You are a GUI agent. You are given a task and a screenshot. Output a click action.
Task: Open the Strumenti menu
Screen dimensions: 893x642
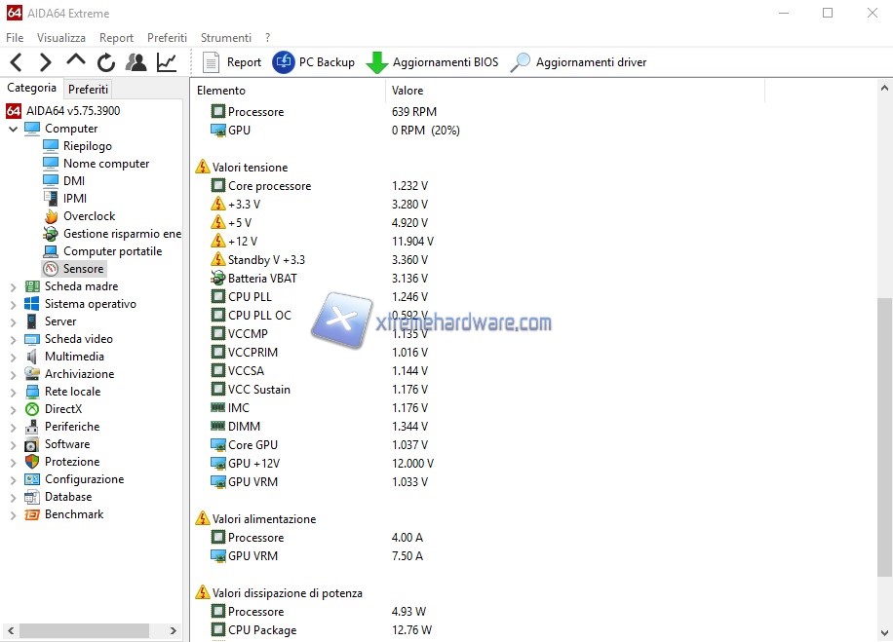click(x=225, y=37)
